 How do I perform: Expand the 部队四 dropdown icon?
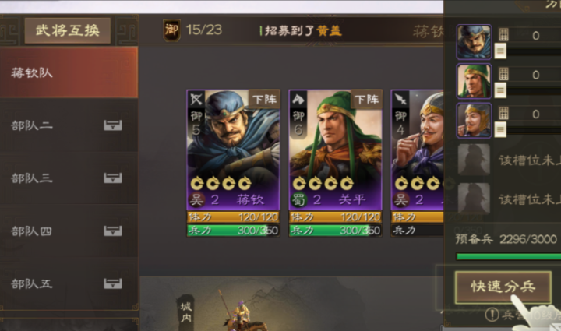click(x=113, y=231)
